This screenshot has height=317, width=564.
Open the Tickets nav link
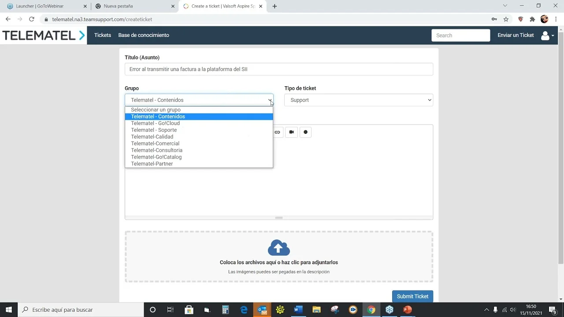tap(103, 35)
